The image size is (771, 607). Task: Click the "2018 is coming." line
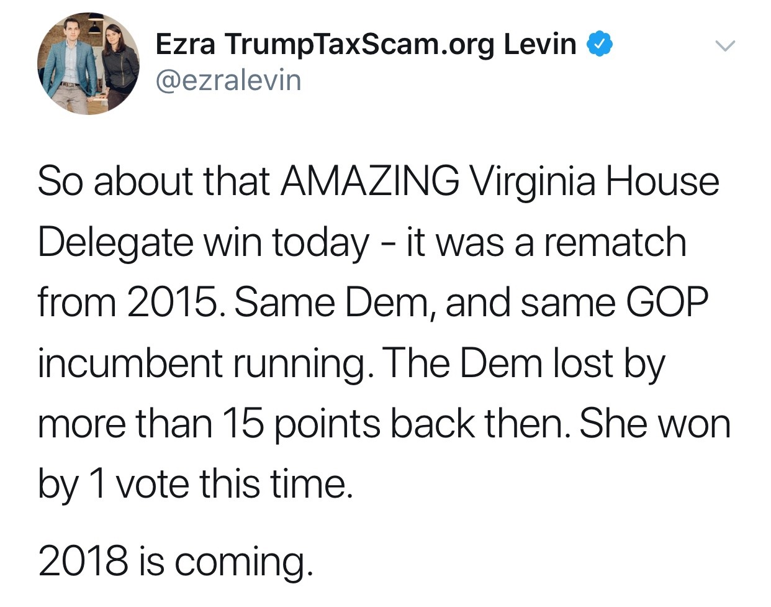click(175, 560)
